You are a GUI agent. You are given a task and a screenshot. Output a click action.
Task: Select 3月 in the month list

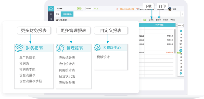[181, 60]
